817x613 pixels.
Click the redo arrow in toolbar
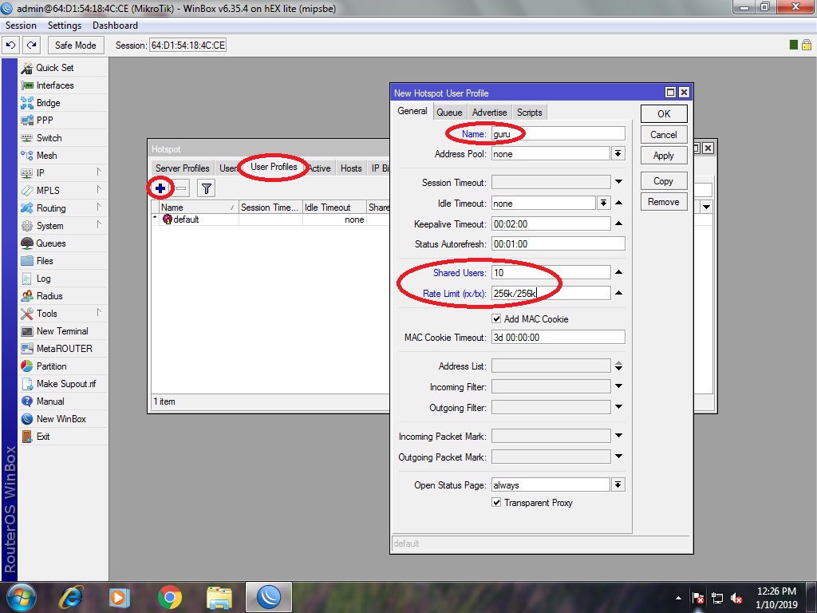(32, 45)
